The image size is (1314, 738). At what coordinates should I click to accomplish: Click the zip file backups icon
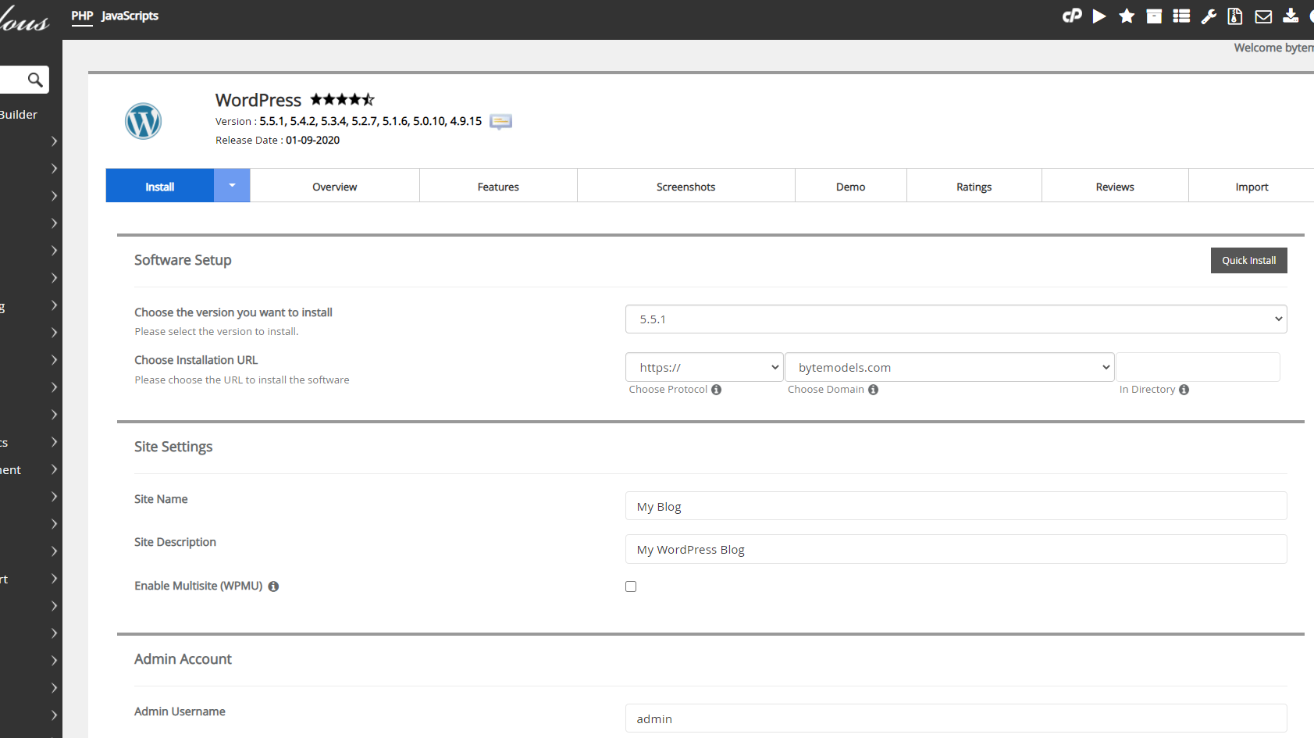pyautogui.click(x=1235, y=16)
